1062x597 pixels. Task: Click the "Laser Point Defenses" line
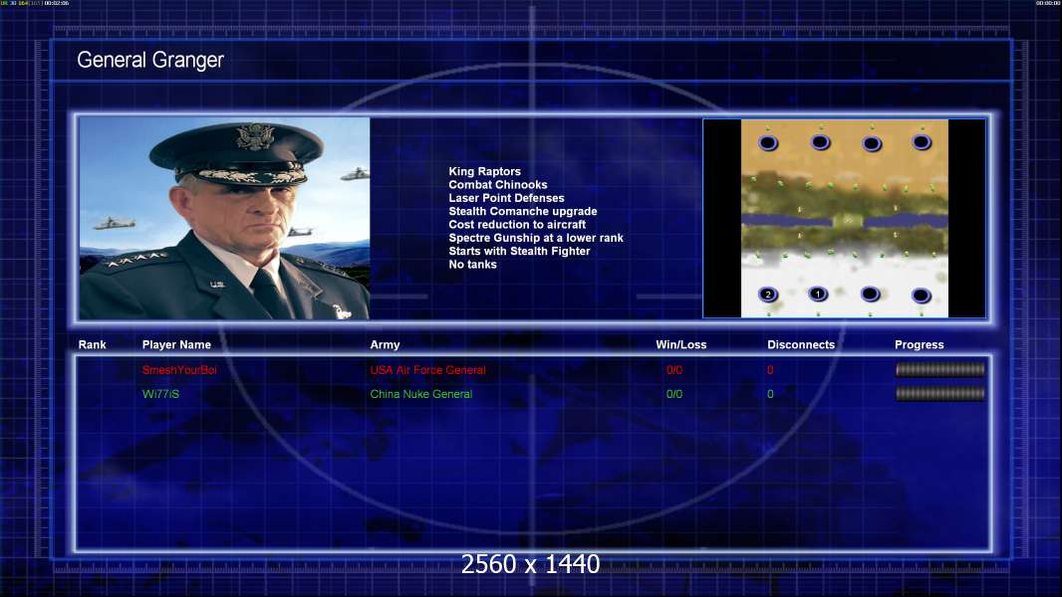point(506,198)
